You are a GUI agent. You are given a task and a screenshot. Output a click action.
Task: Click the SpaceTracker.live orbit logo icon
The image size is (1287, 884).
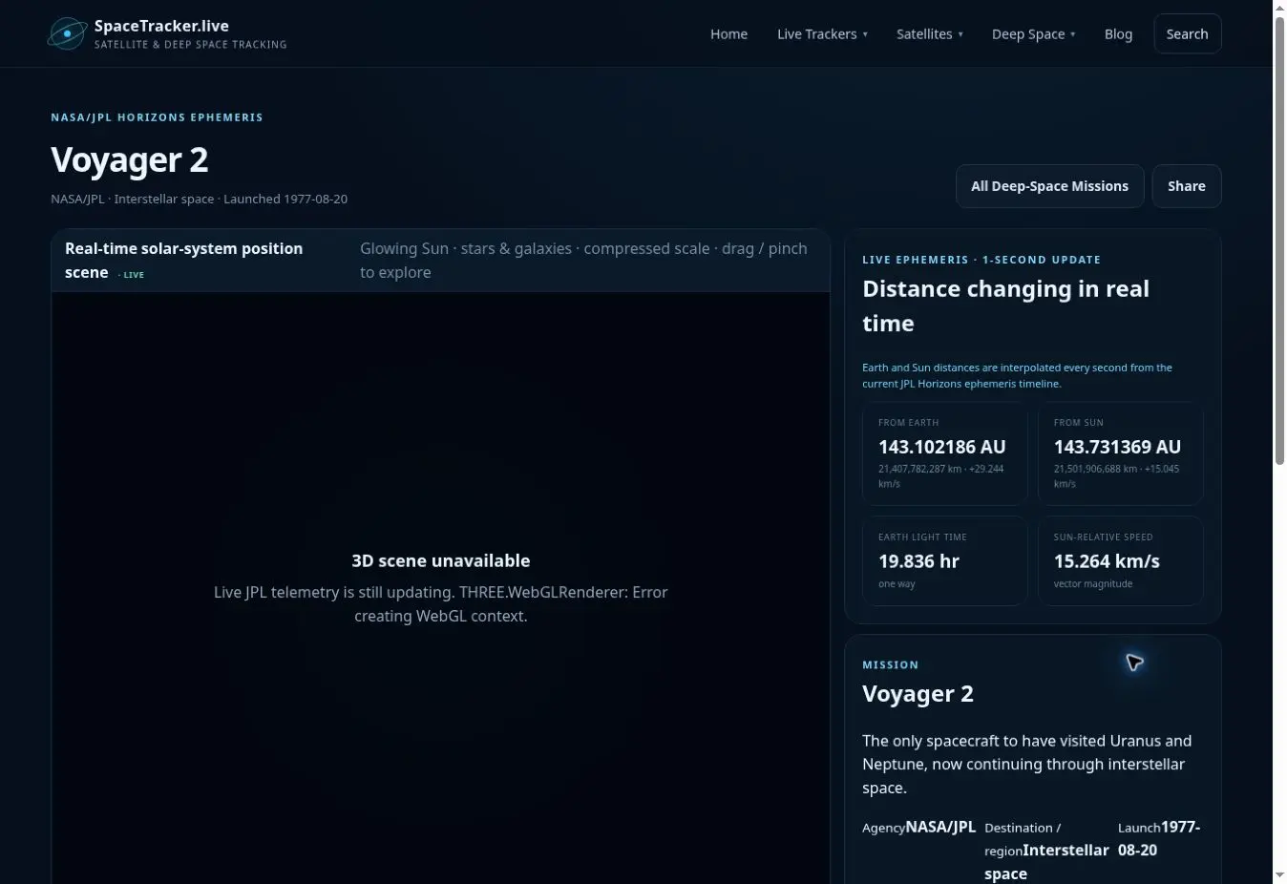tap(68, 33)
